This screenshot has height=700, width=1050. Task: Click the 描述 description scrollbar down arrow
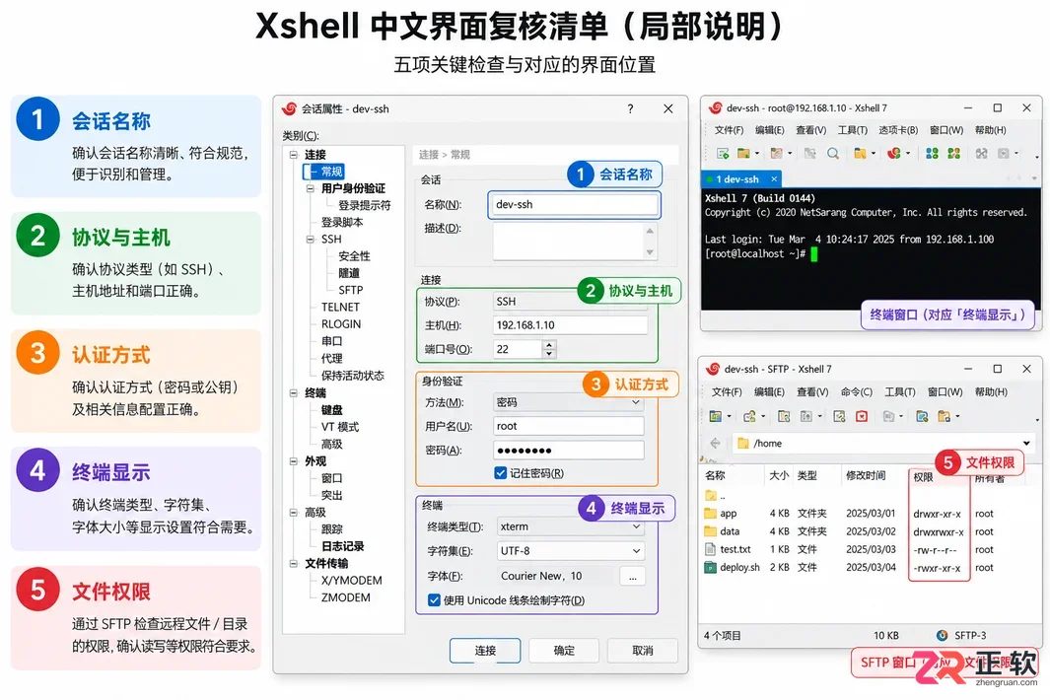pyautogui.click(x=650, y=252)
